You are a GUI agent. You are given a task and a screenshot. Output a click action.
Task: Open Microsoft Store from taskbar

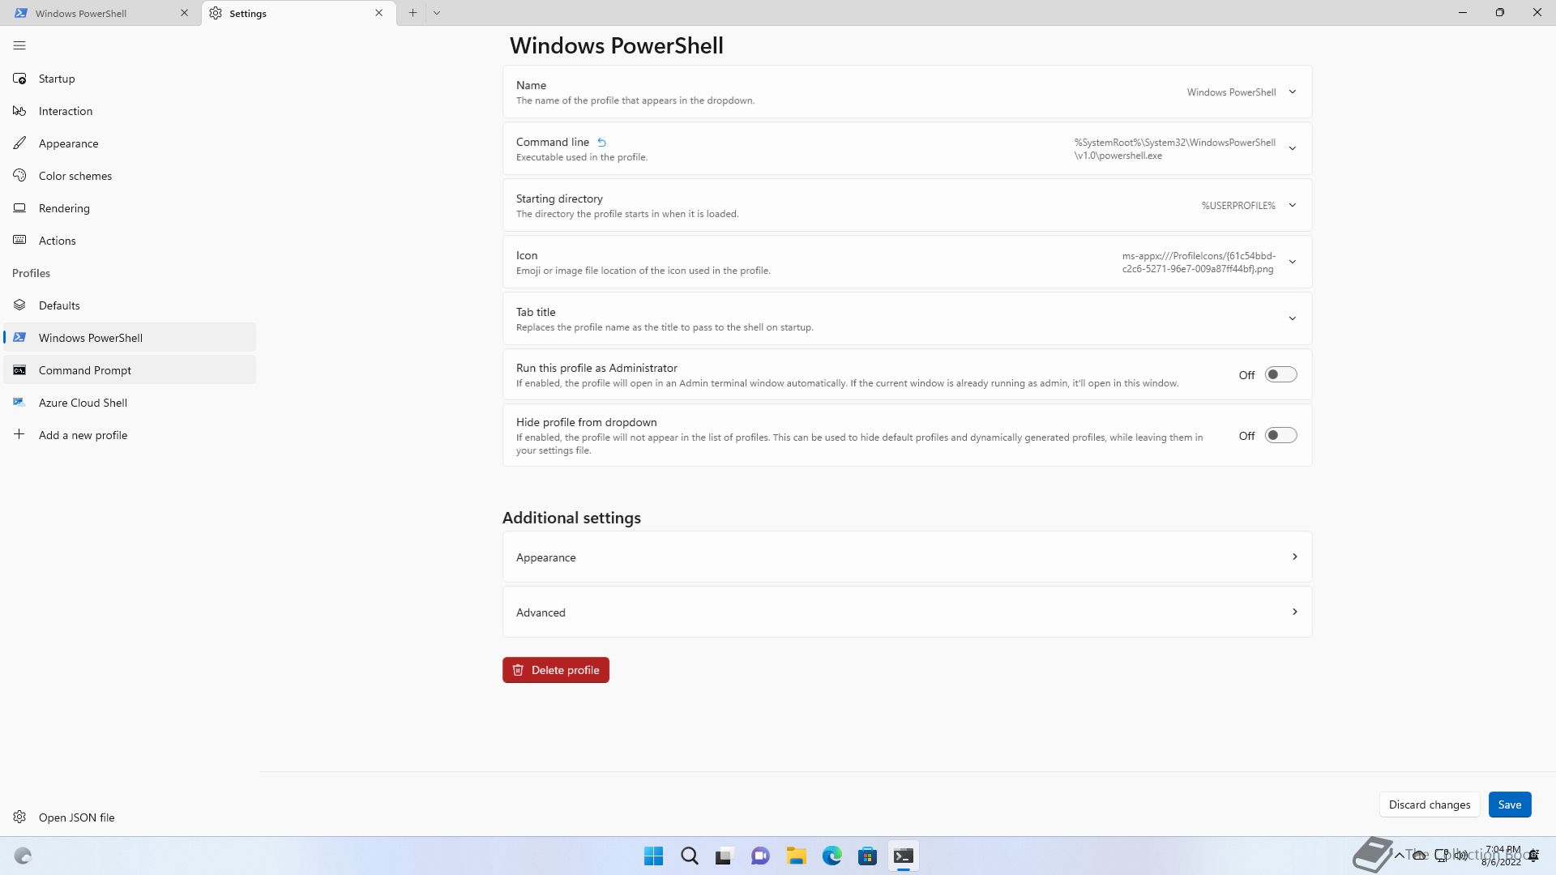click(x=867, y=856)
